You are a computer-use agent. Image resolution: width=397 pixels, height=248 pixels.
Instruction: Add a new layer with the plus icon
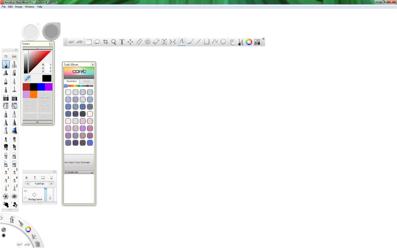pos(26,178)
